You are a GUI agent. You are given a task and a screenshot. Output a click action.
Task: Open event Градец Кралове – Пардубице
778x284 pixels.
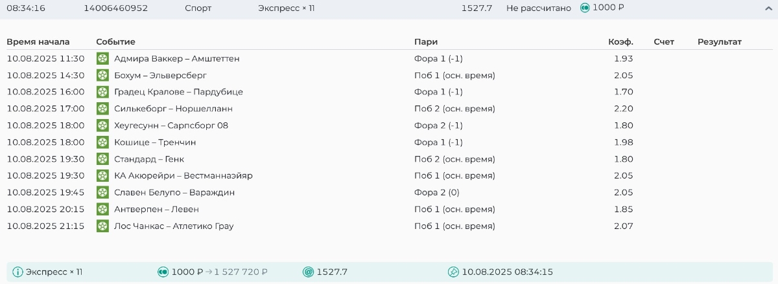coord(178,92)
